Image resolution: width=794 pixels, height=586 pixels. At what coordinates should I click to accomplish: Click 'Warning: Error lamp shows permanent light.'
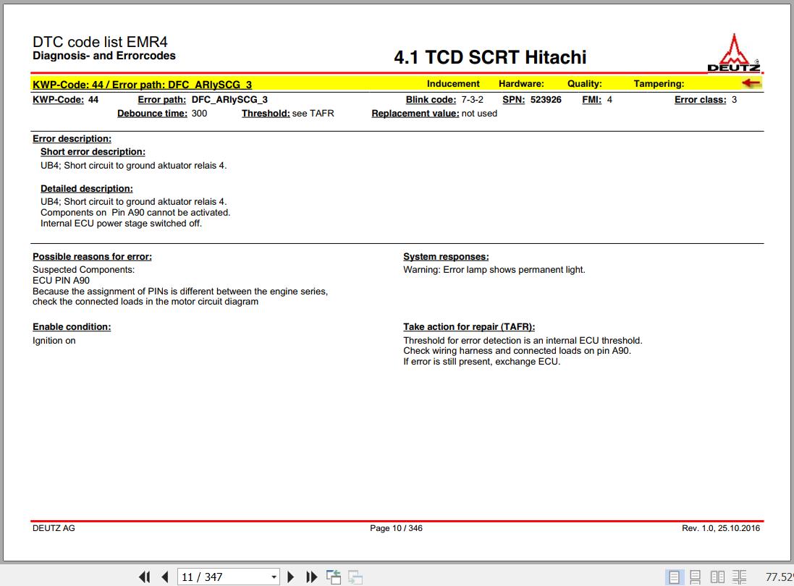tap(494, 270)
